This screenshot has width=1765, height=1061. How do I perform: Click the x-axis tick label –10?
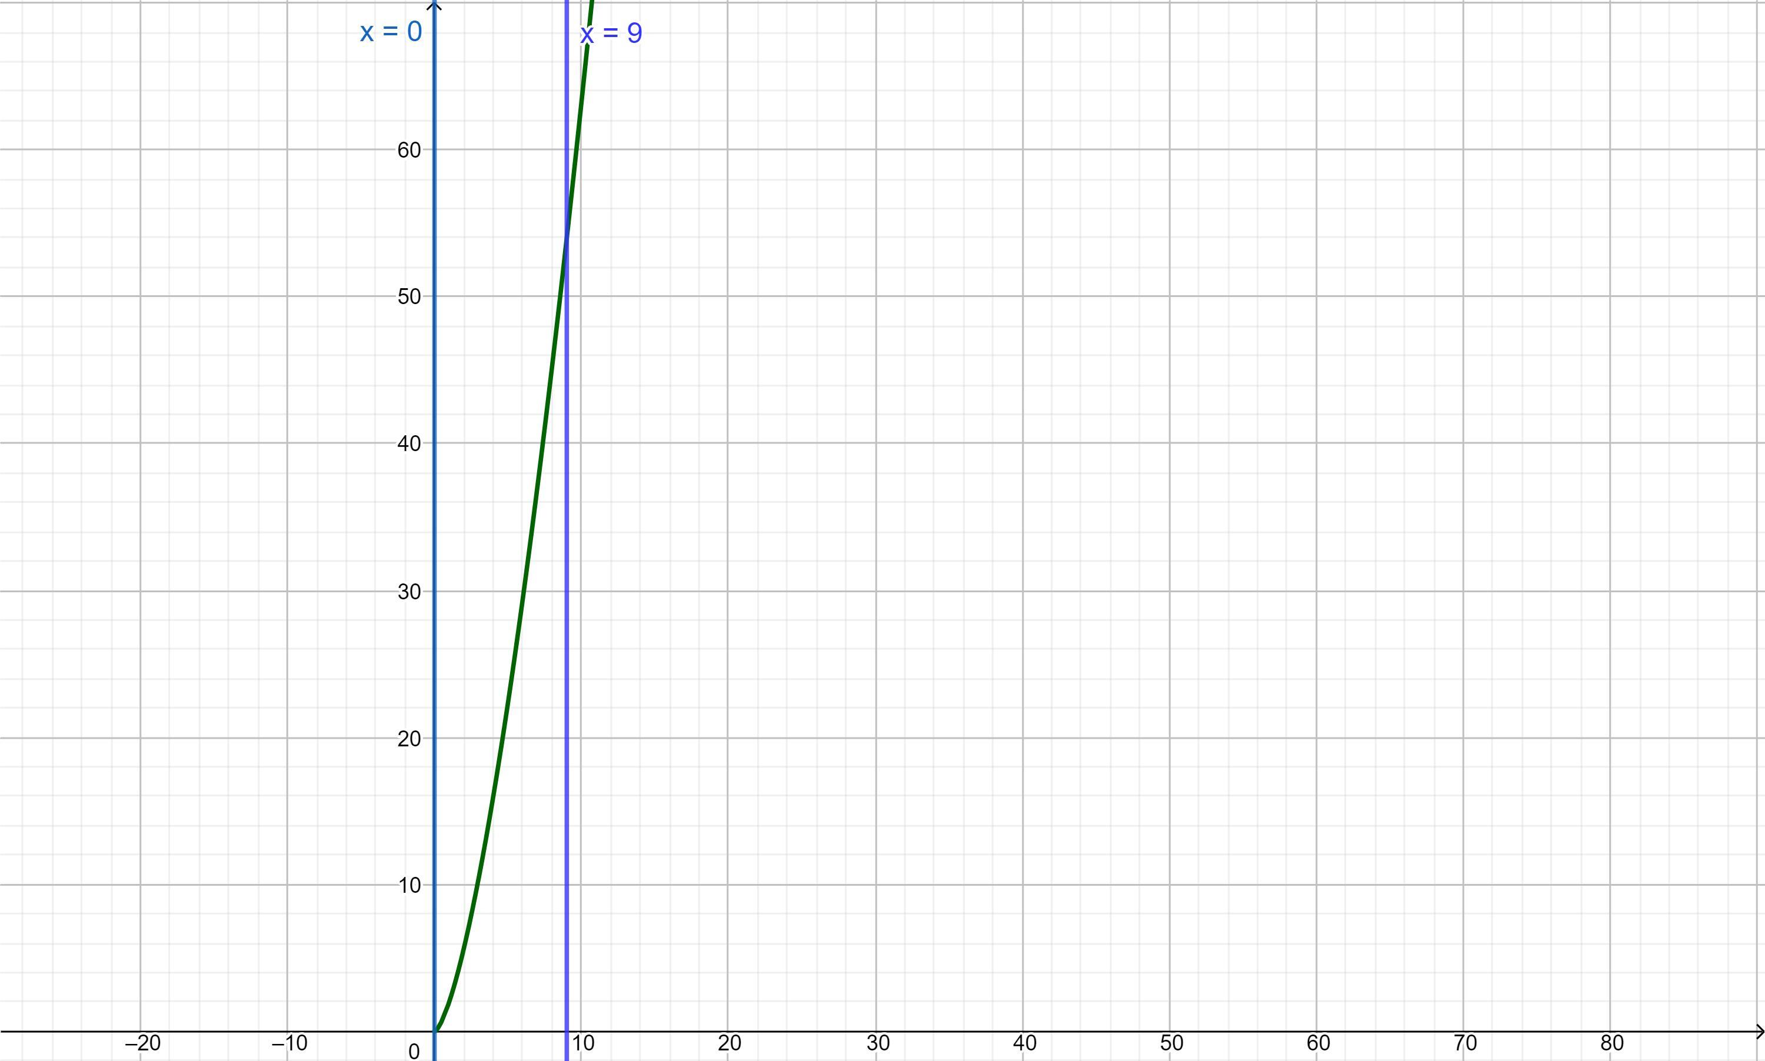(x=289, y=1043)
